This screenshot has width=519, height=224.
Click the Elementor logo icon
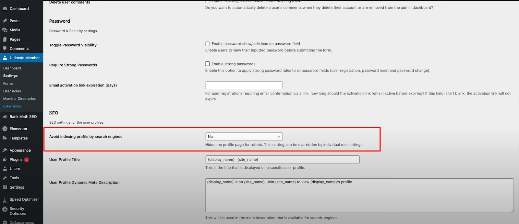pos(5,129)
